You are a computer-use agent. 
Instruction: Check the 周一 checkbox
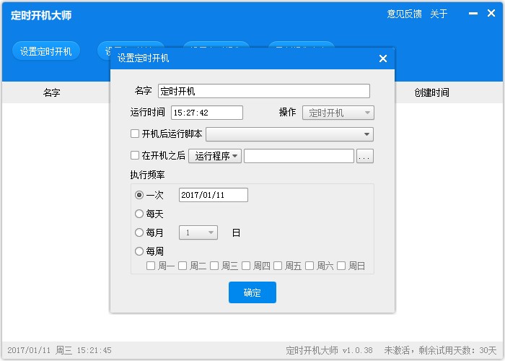coord(150,266)
